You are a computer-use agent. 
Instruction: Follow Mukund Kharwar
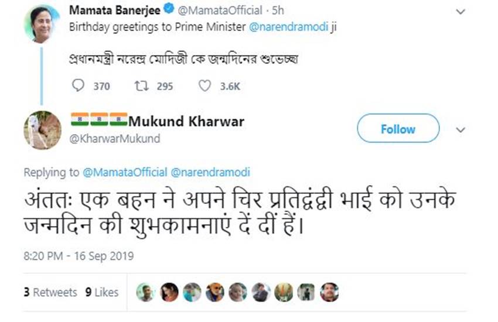[398, 129]
